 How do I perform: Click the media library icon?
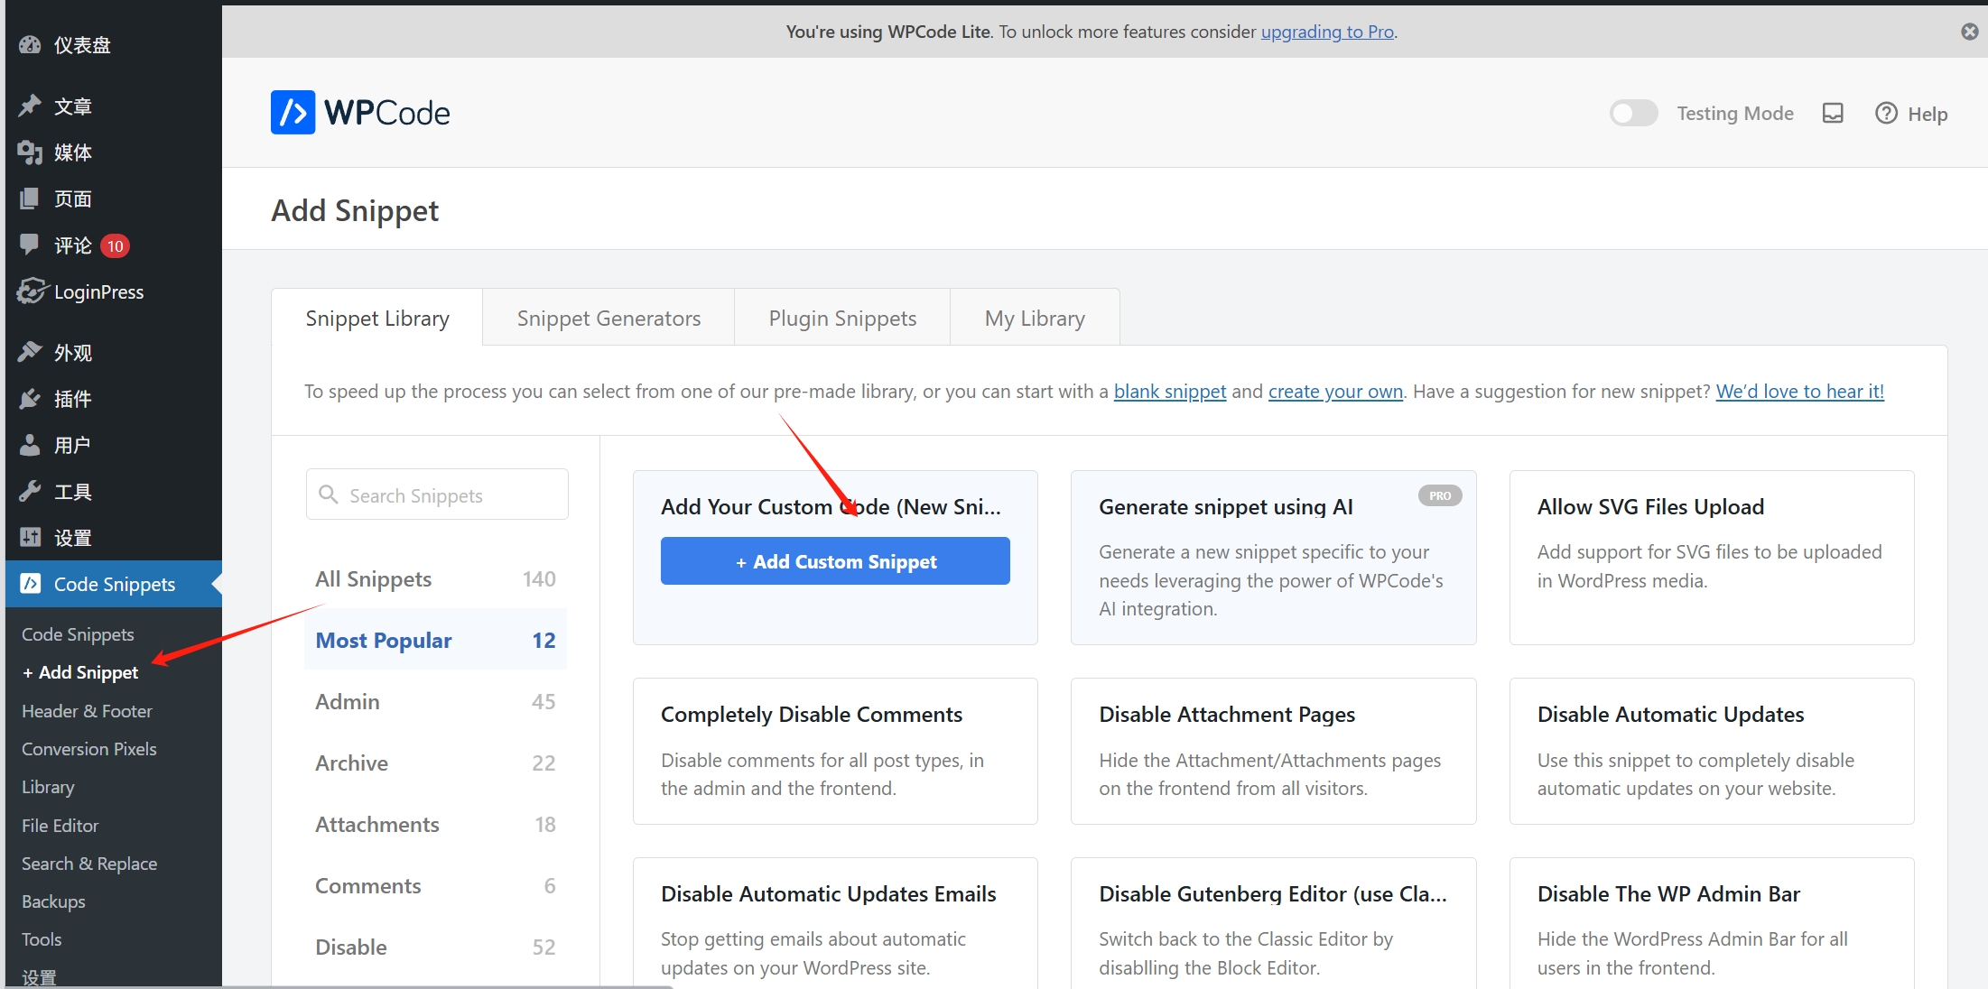[x=31, y=153]
